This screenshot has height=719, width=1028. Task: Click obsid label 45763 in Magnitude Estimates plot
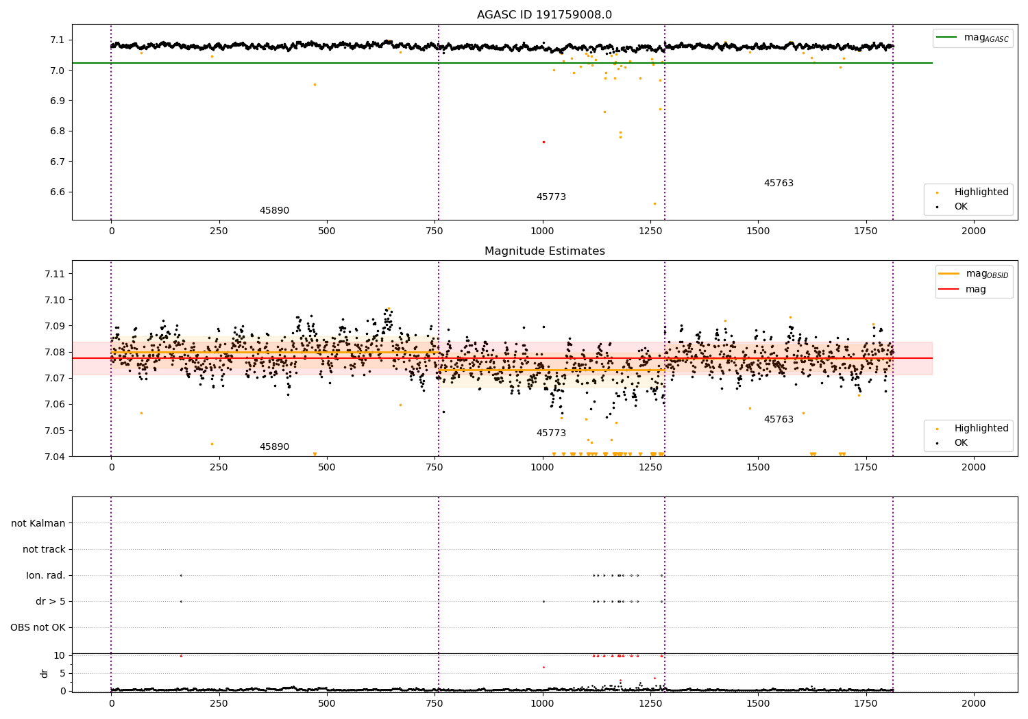[779, 420]
